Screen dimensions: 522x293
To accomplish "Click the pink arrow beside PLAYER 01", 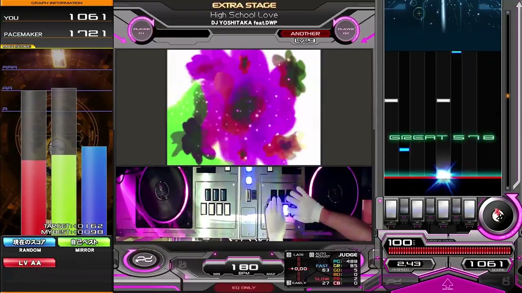I will [120, 38].
